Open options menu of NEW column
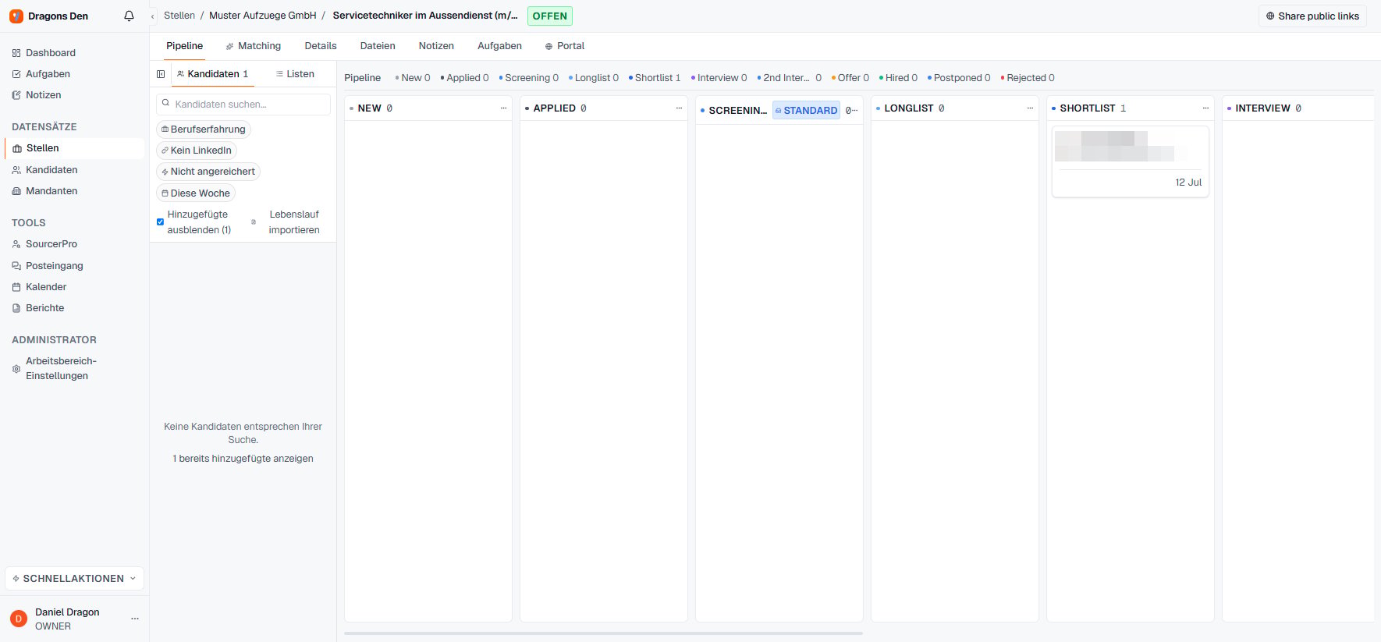 coord(503,108)
